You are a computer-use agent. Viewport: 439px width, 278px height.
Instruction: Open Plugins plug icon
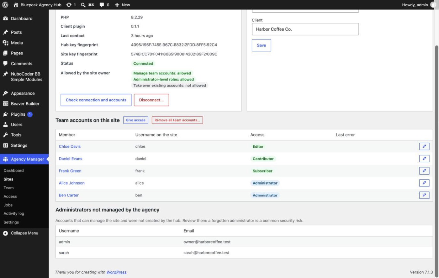coord(5,114)
